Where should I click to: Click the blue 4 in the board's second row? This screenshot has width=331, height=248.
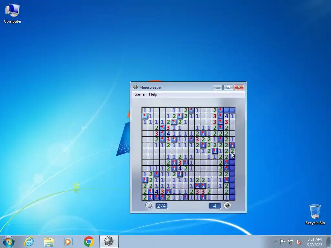coord(227,116)
